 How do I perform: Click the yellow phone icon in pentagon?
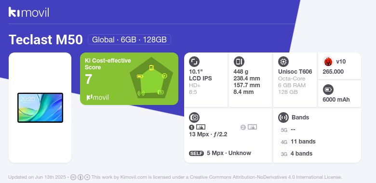pos(151,68)
